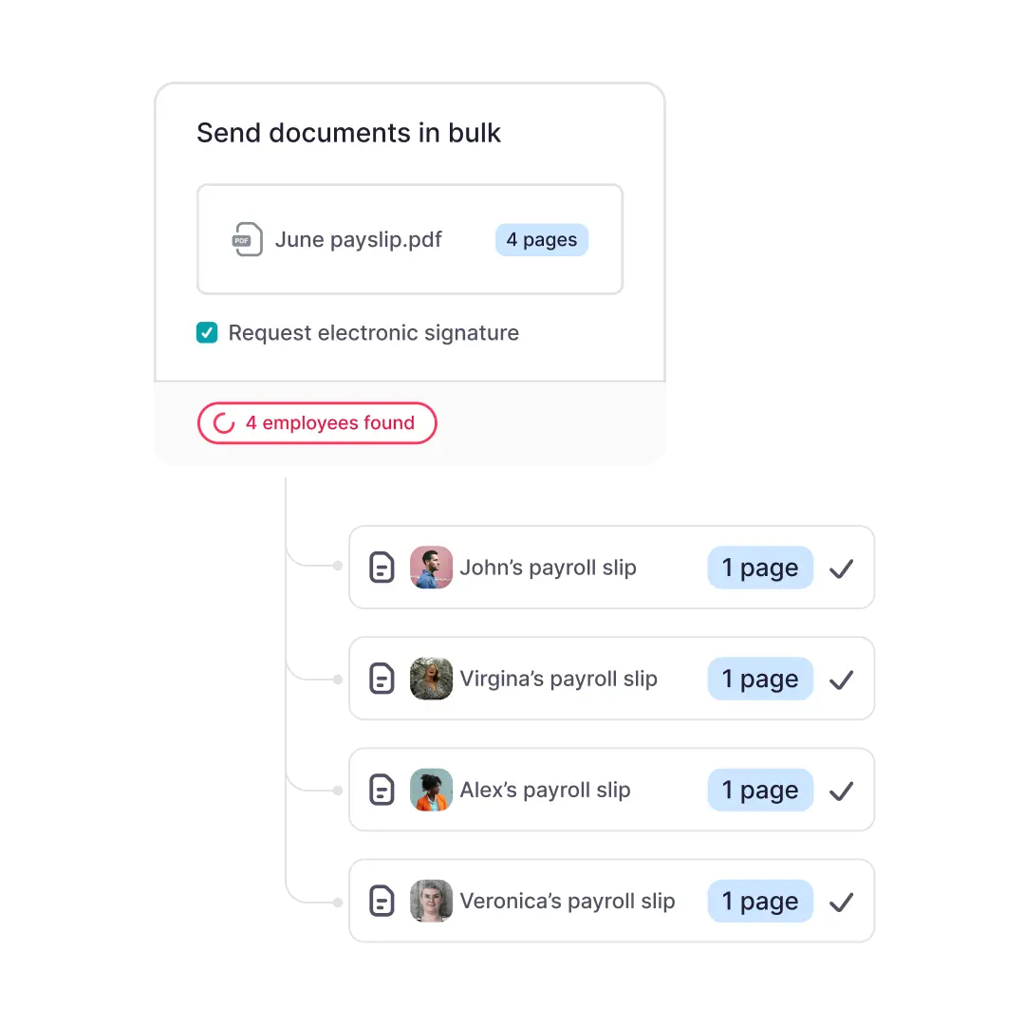The image size is (1025, 1025).
Task: Click the document icon in Veronica's payroll row
Action: click(382, 901)
